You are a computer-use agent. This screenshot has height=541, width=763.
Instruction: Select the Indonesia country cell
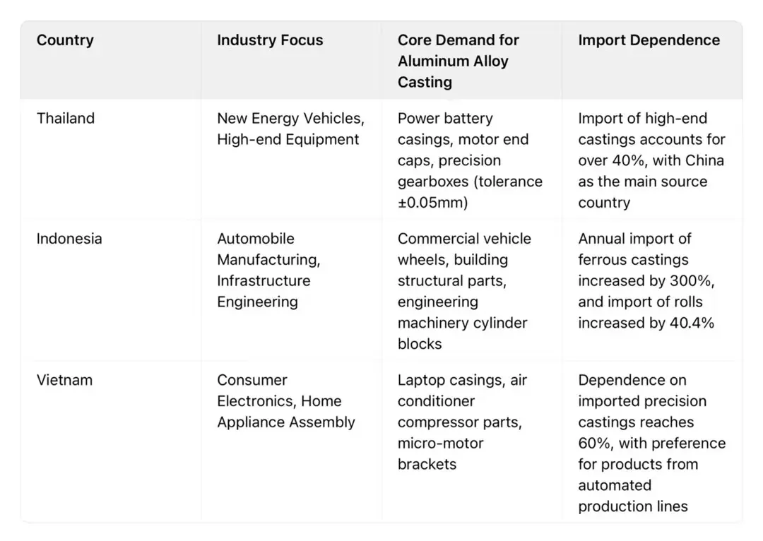click(x=69, y=239)
